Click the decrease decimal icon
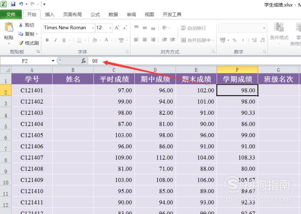Viewport: 301px width, 214px height. (x=262, y=40)
